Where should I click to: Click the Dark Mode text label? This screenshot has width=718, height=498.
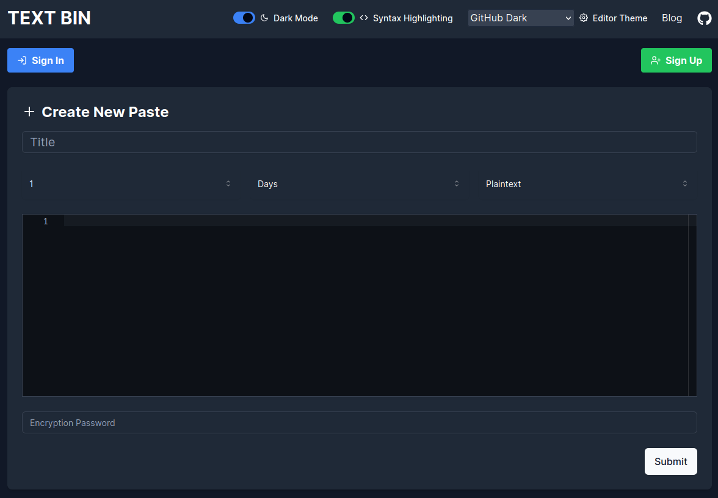[296, 18]
